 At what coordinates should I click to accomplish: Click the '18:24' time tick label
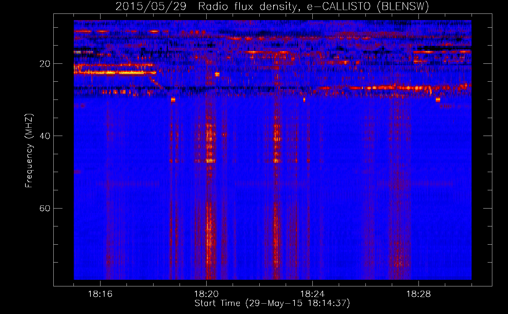point(312,294)
